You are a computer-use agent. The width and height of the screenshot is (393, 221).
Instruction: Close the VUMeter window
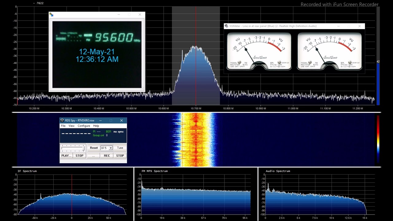click(x=360, y=26)
